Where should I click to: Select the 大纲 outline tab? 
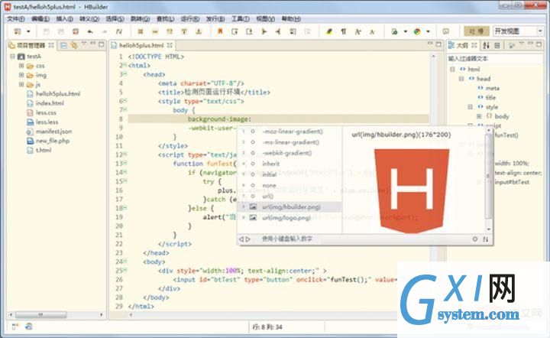[462, 45]
